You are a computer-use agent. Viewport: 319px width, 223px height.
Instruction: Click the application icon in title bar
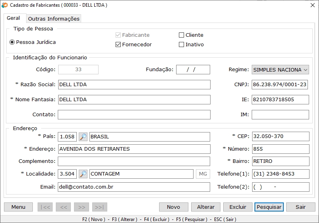(5, 5)
